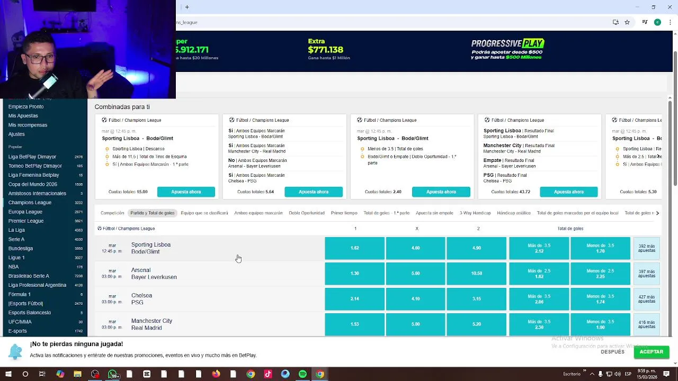Open 392 más apuestas for Sporting Lisboa

coord(647,248)
